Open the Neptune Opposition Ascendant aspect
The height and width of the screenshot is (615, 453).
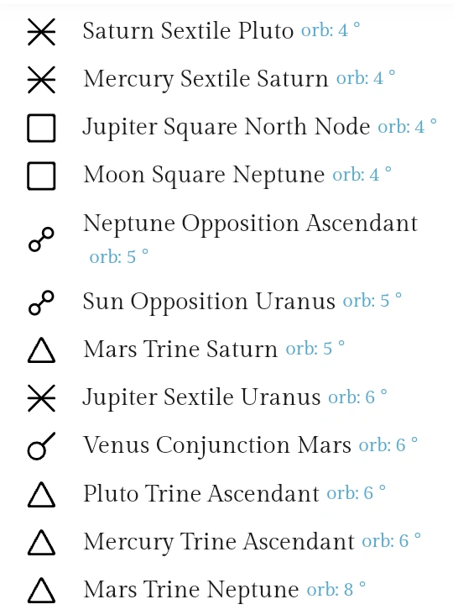point(250,223)
